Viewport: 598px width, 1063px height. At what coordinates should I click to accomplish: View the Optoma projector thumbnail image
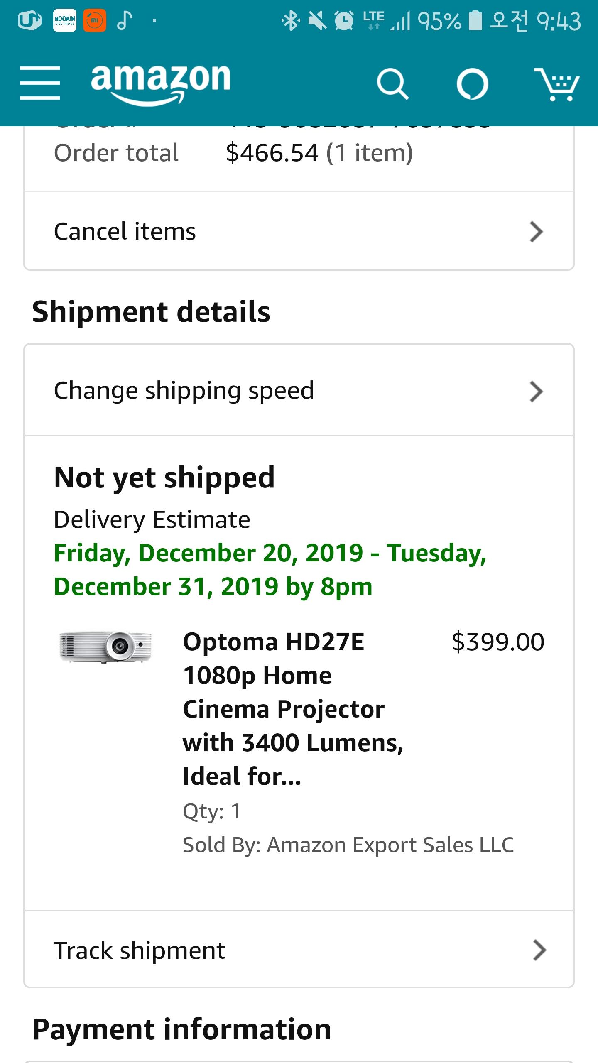105,647
